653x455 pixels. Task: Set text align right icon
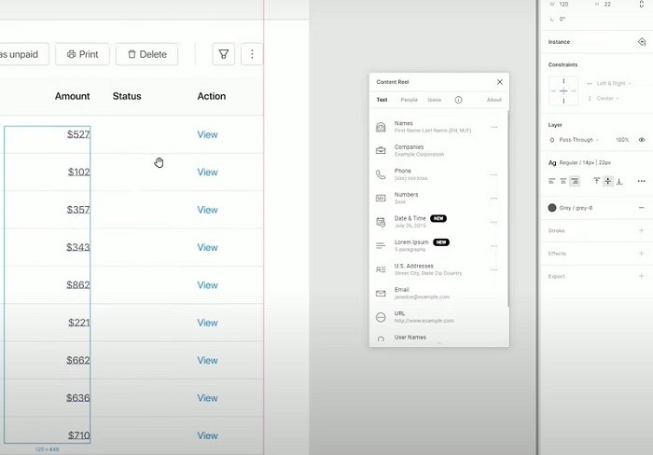pyautogui.click(x=575, y=181)
